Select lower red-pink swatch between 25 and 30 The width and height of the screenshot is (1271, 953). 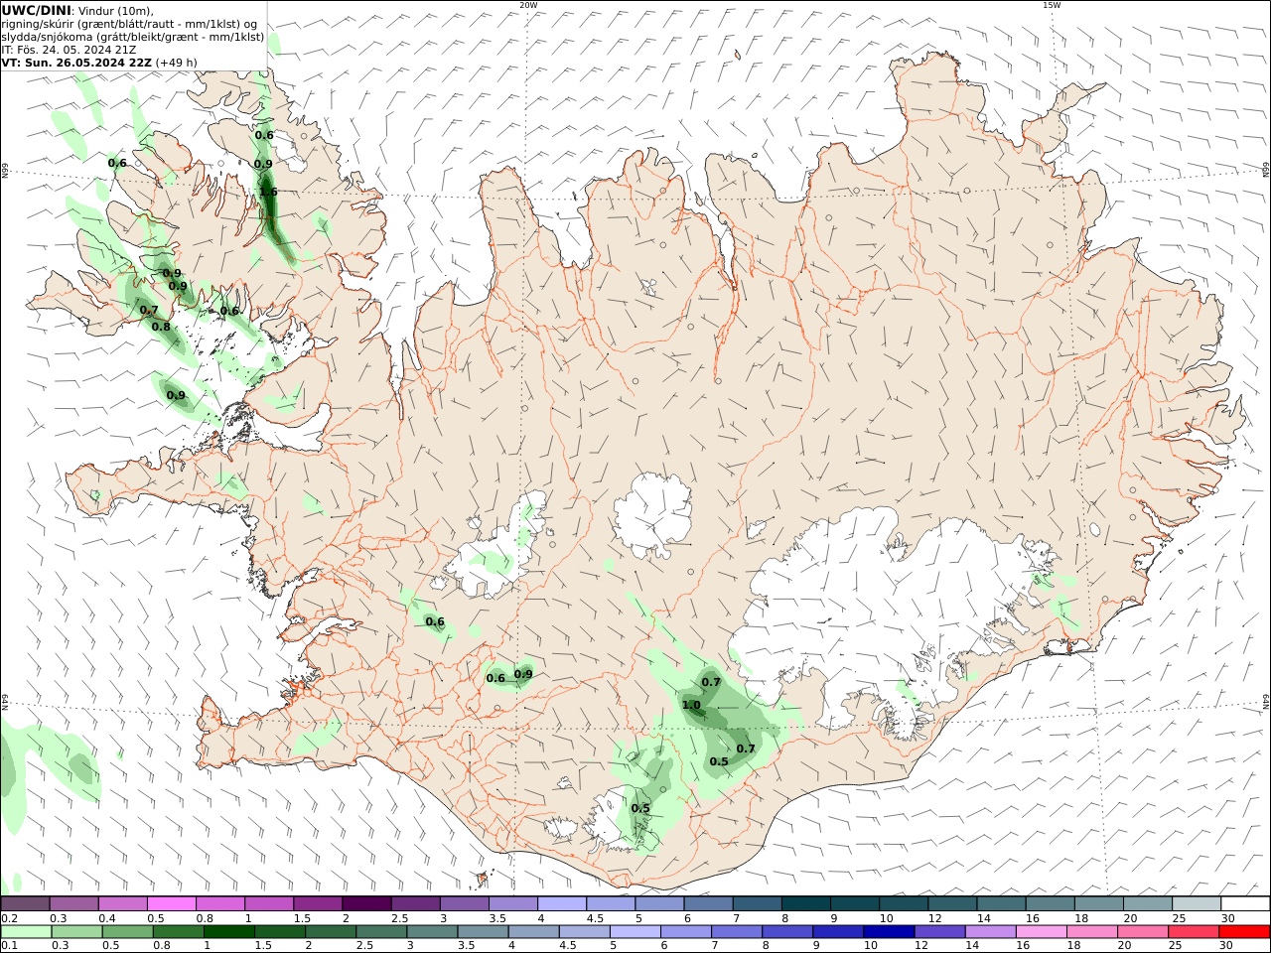tap(1193, 932)
